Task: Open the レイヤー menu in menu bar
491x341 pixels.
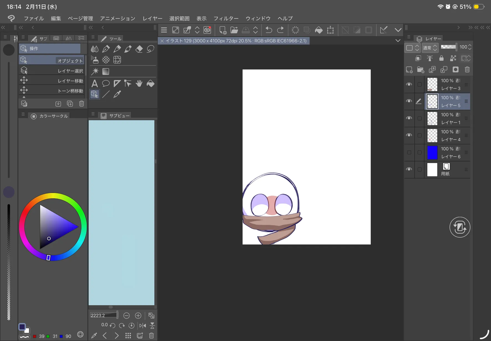Action: 152,18
